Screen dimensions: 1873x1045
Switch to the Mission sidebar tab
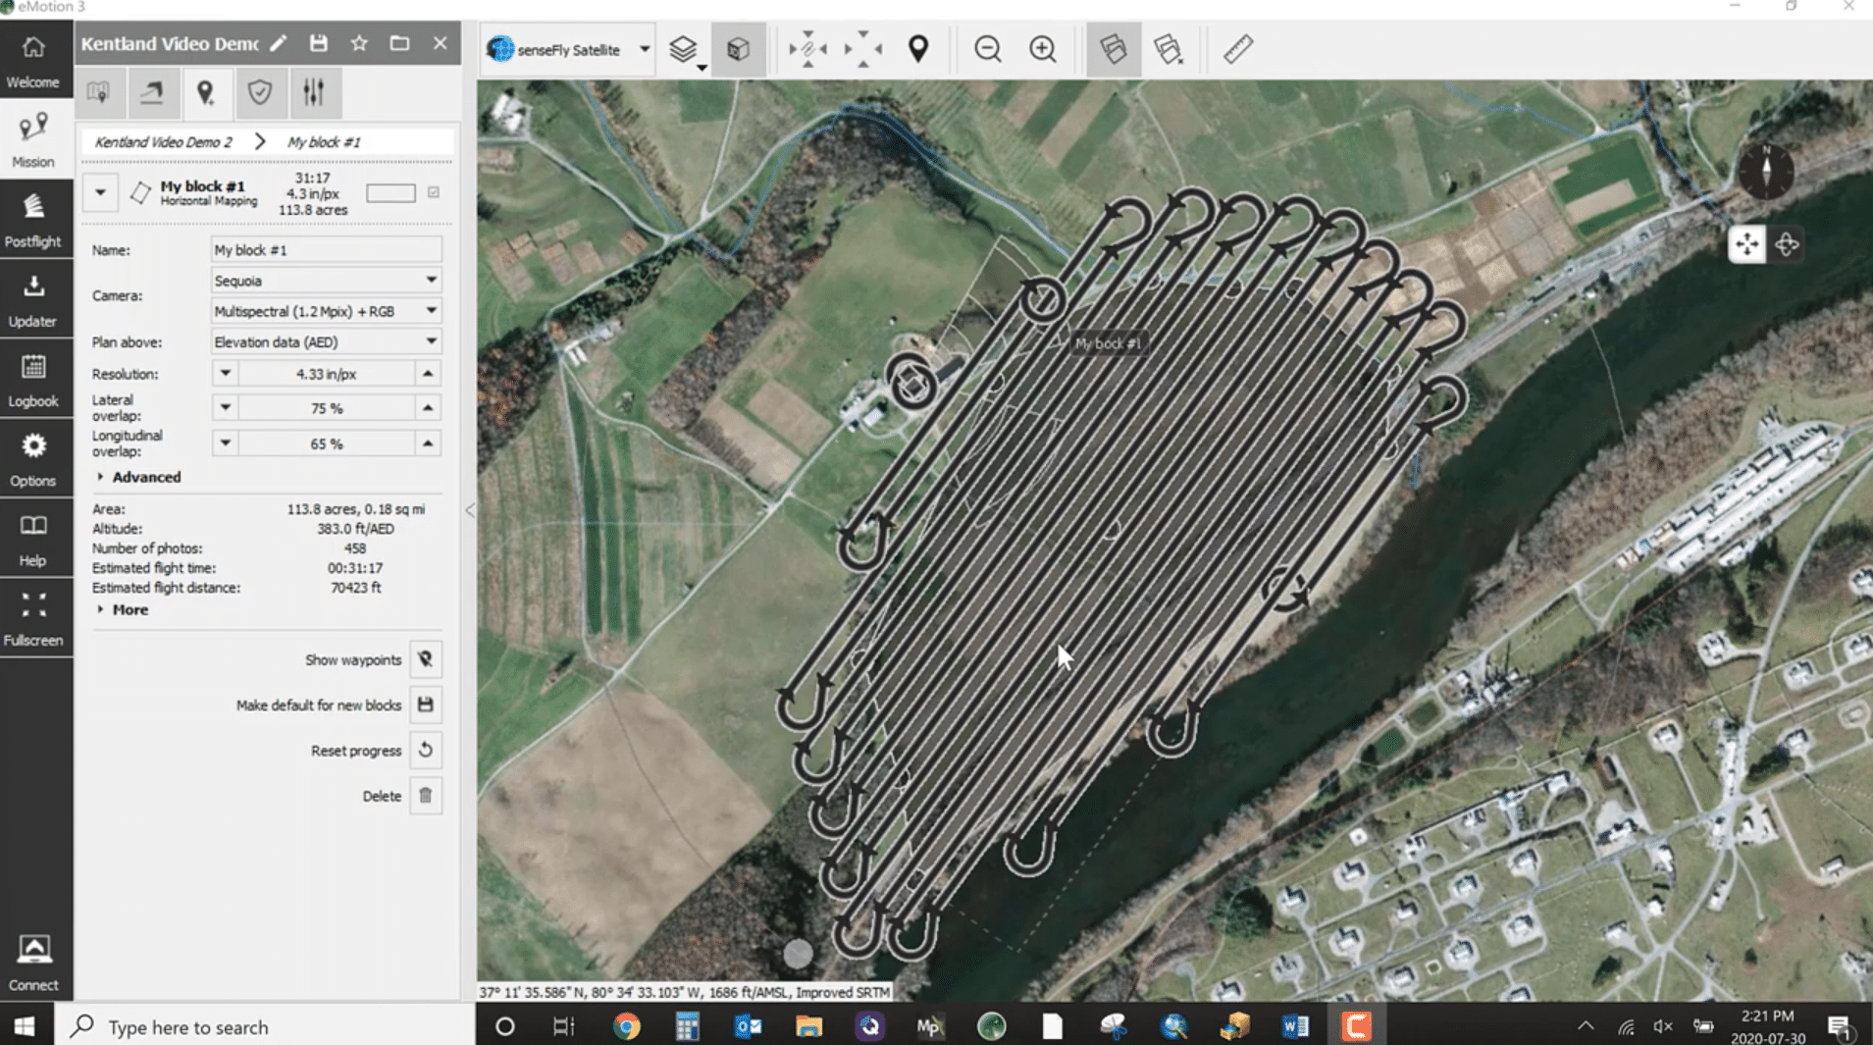(34, 137)
